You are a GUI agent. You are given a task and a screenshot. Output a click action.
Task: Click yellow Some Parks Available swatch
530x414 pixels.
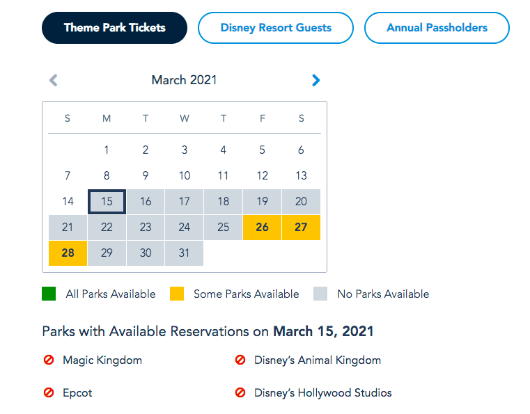tap(177, 294)
